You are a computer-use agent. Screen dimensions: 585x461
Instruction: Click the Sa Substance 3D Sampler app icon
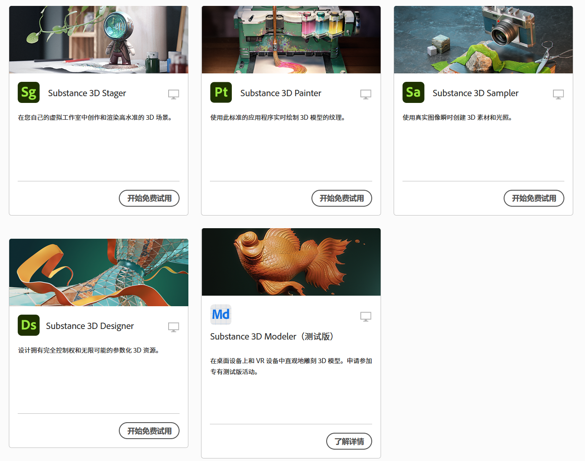413,92
